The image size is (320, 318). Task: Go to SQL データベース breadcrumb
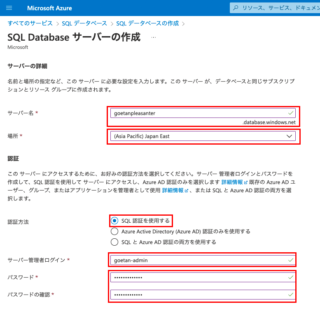[84, 23]
